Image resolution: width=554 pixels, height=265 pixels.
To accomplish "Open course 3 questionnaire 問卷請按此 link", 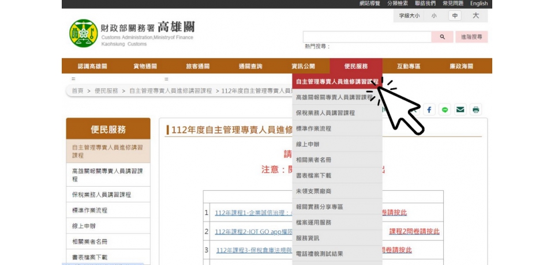I will 397,250.
